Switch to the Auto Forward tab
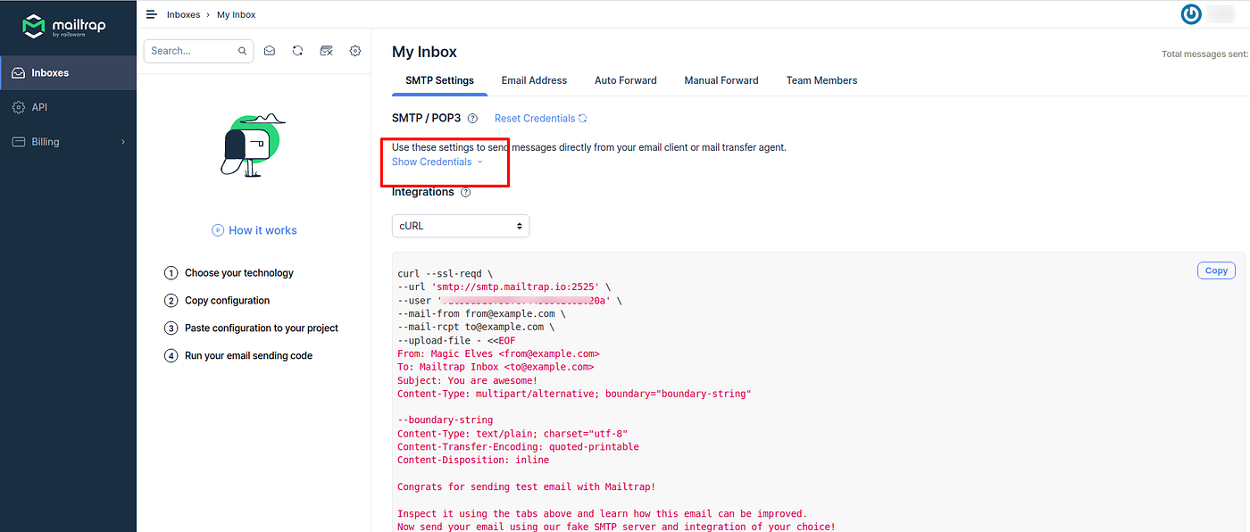Screen dimensions: 1250x532 click(x=626, y=80)
